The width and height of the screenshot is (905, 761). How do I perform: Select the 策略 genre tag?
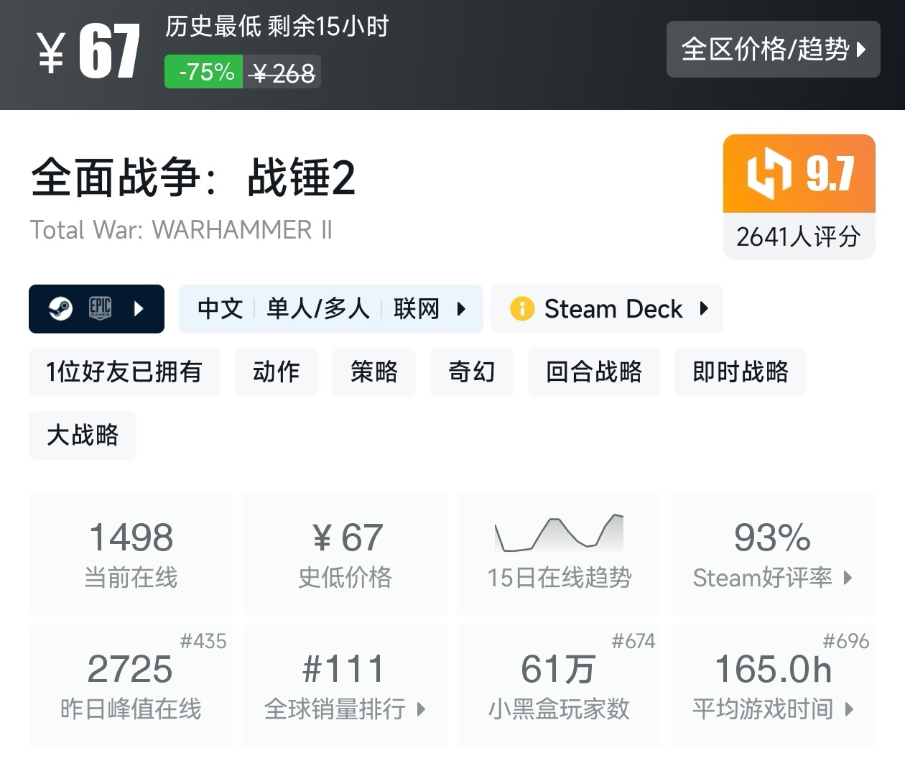point(374,372)
